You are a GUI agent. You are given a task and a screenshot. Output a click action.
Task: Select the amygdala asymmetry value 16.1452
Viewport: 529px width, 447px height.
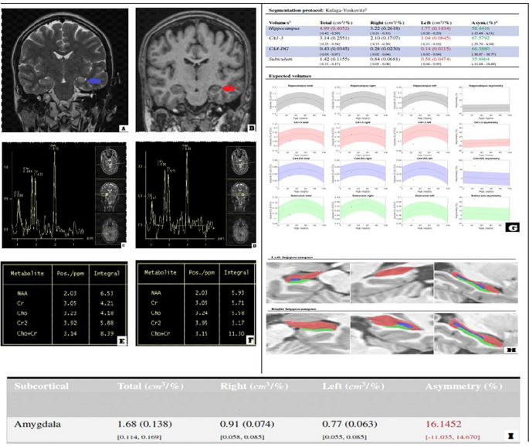point(443,424)
